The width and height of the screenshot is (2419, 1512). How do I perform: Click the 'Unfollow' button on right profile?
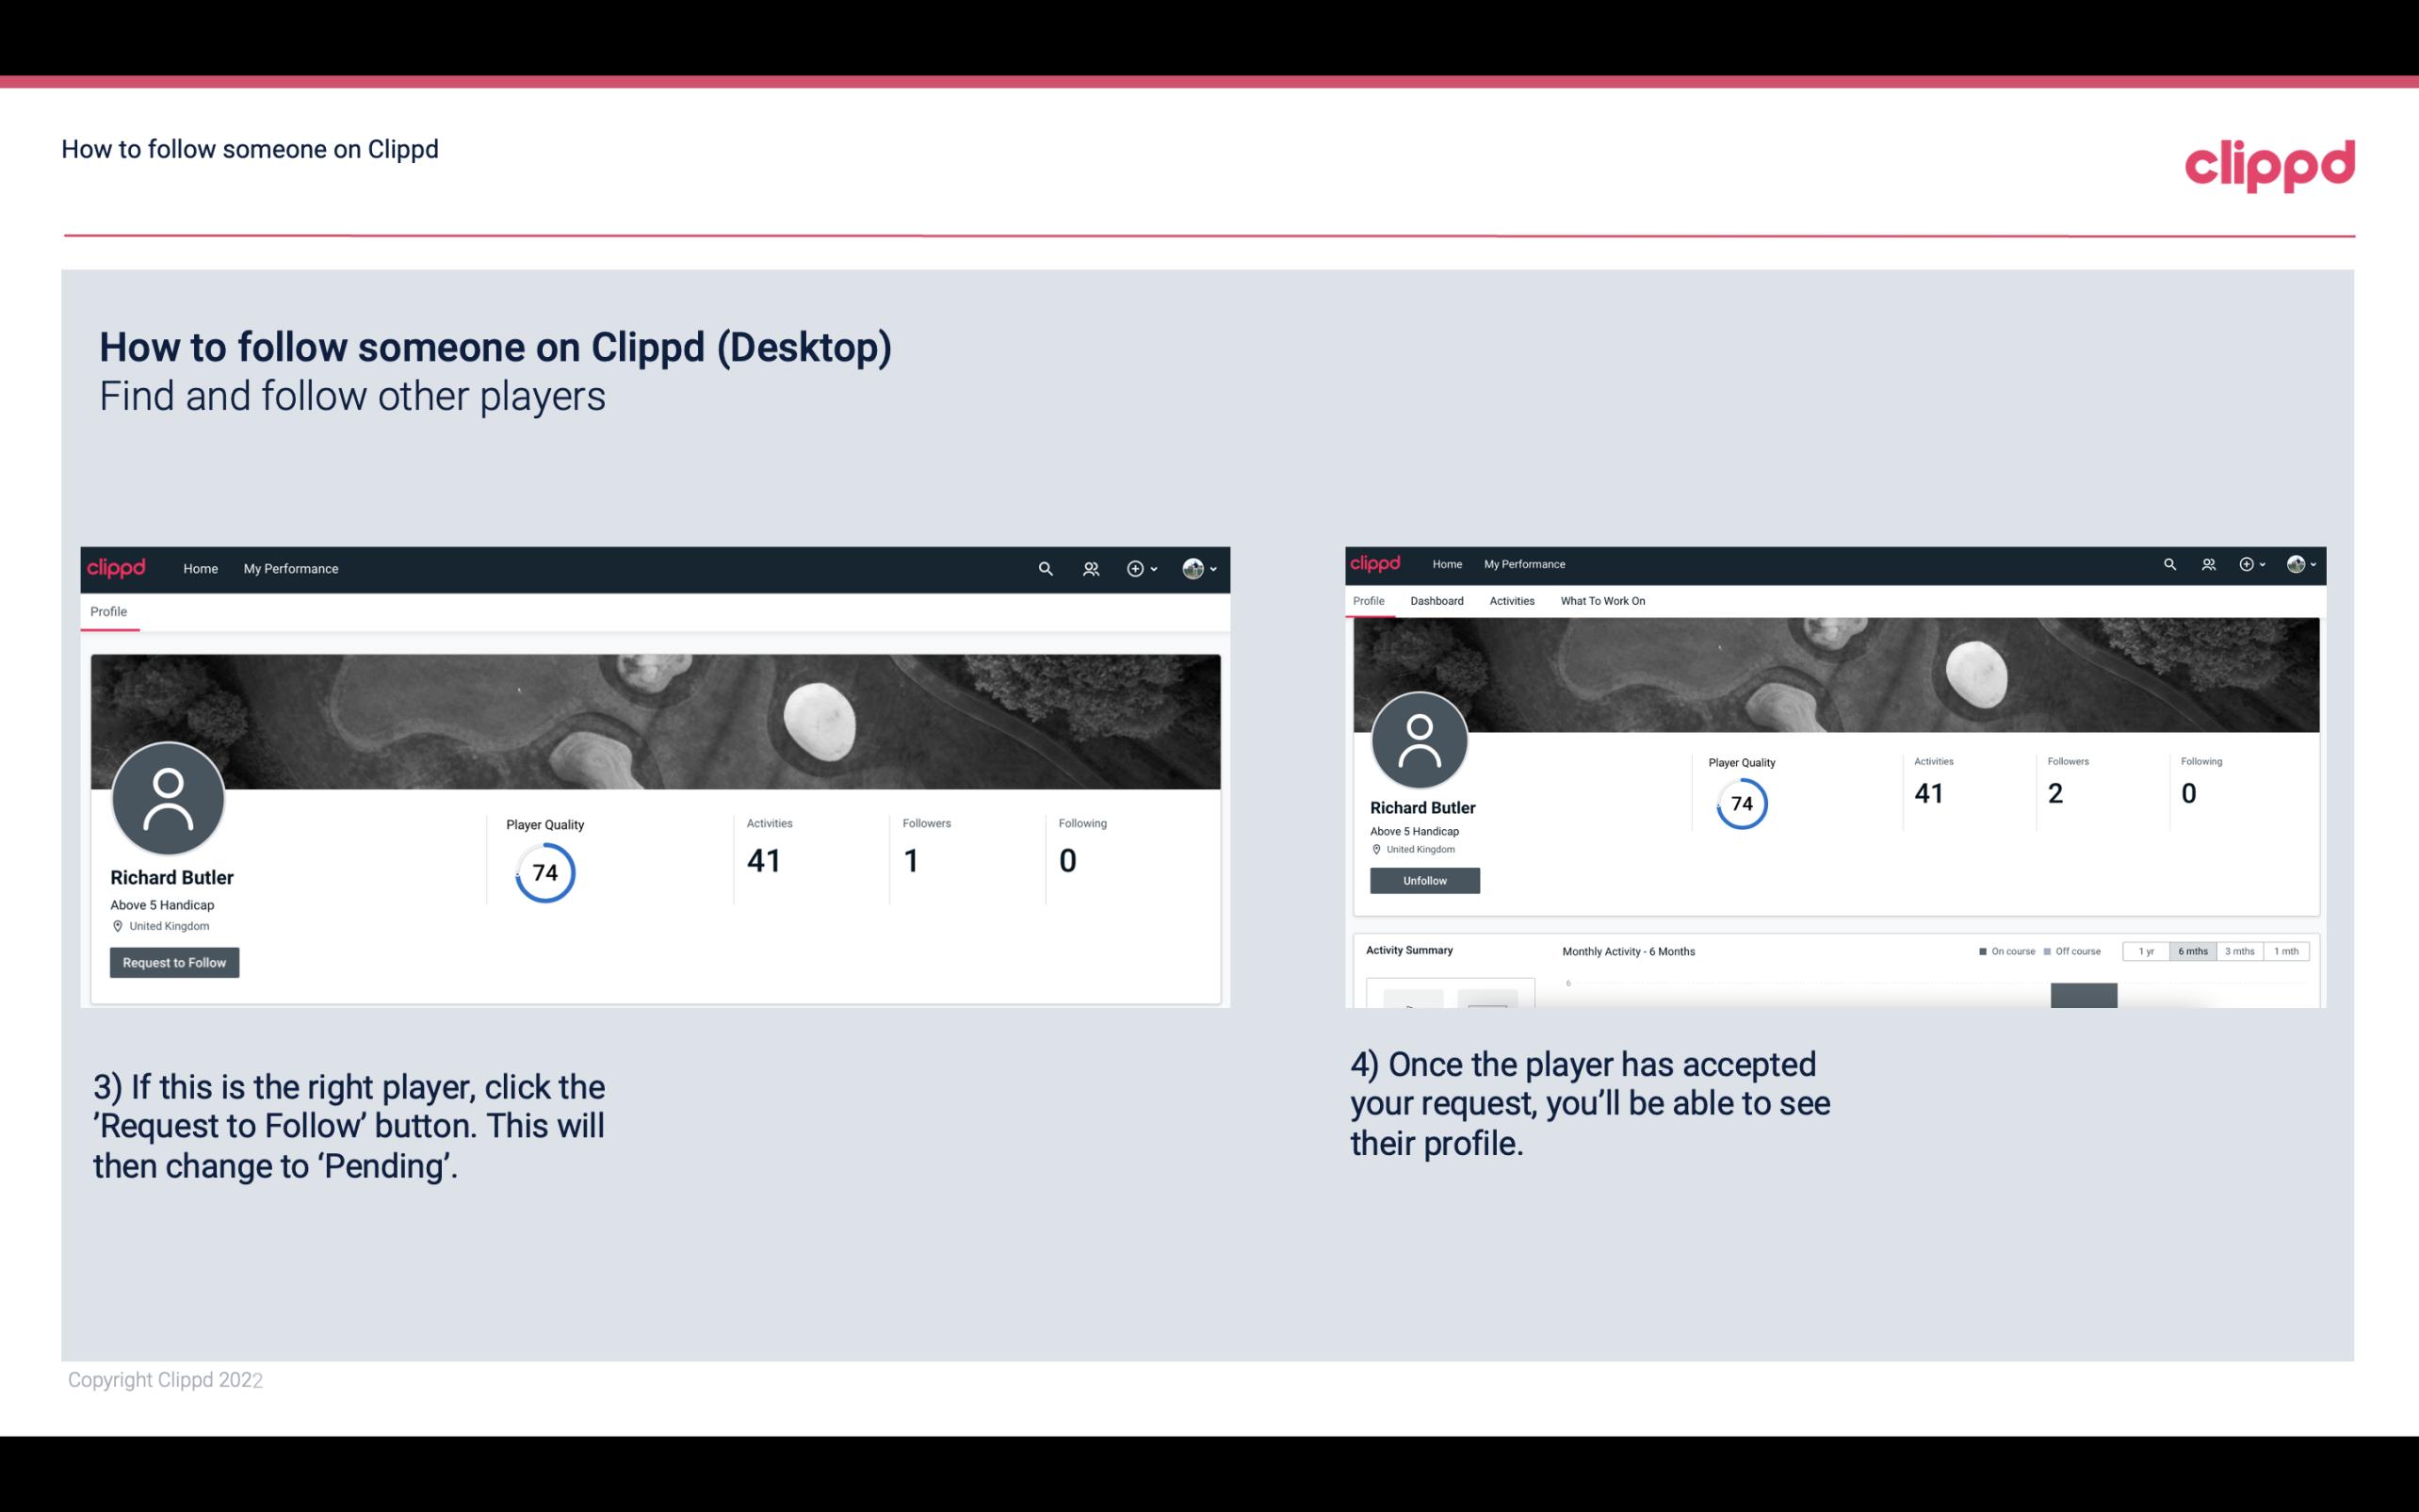(x=1422, y=880)
